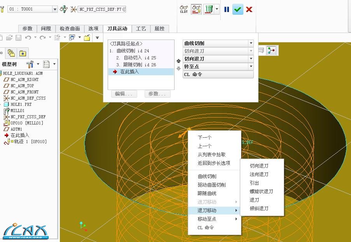
Task: Click the open file icon in toolbar
Action: [9, 38]
